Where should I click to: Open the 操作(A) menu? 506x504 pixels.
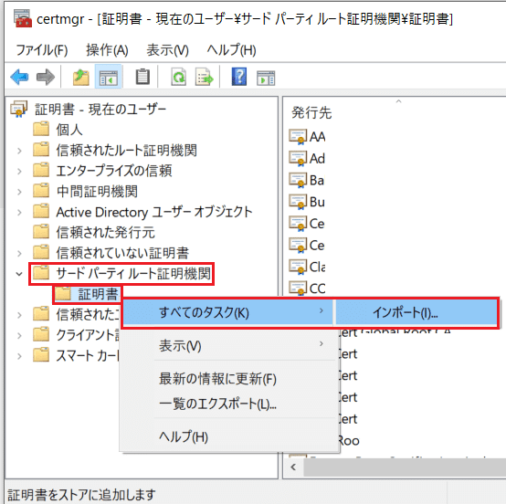point(107,50)
